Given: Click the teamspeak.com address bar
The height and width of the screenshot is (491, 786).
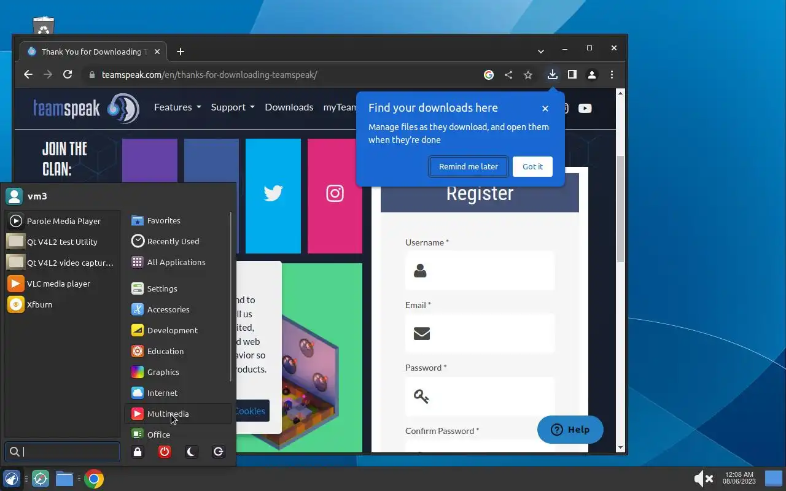Looking at the screenshot, I should coord(209,75).
